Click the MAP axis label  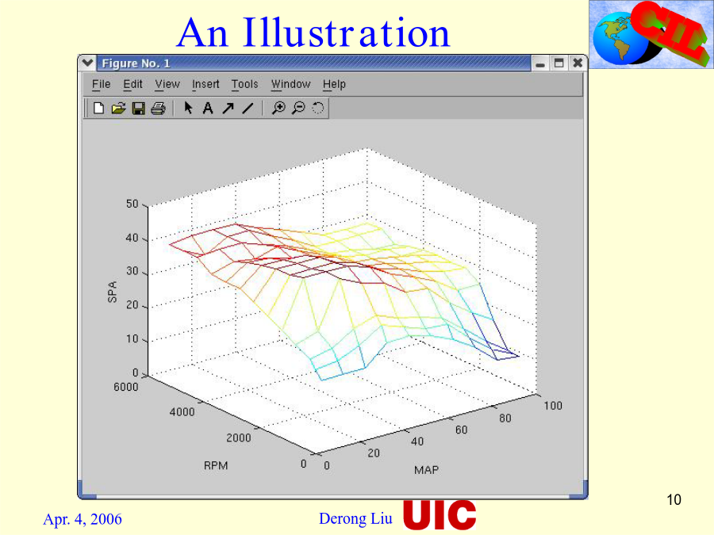pos(426,470)
